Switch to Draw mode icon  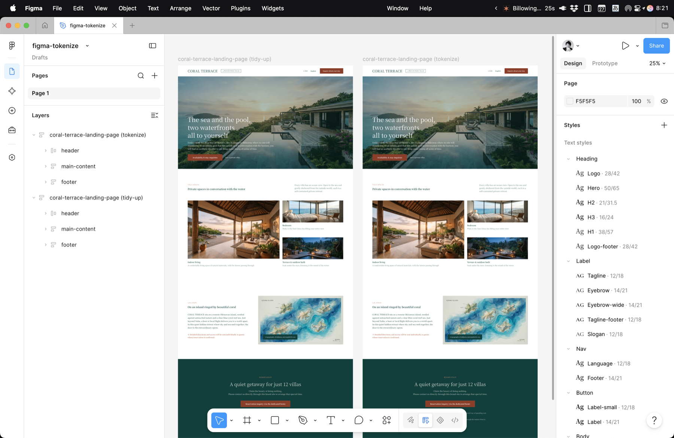pyautogui.click(x=411, y=420)
